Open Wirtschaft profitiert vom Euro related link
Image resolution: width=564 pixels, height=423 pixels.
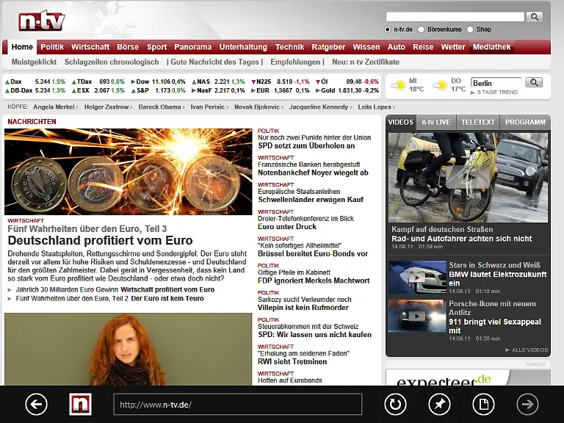pos(167,289)
